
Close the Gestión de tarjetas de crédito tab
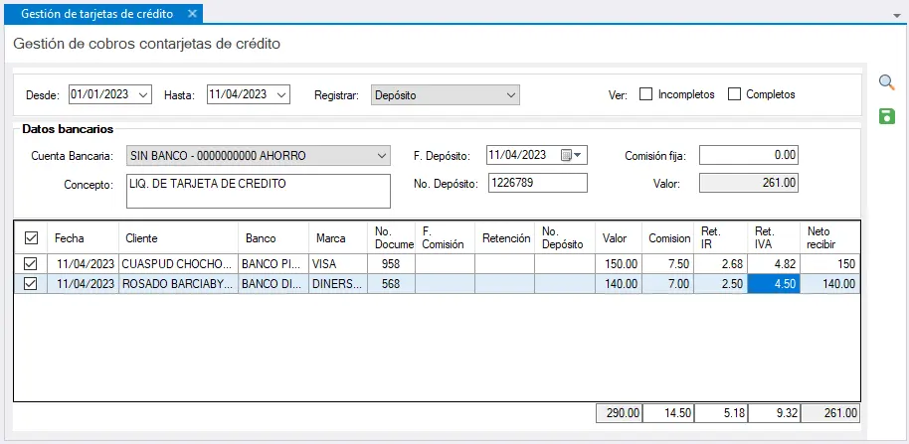click(192, 14)
